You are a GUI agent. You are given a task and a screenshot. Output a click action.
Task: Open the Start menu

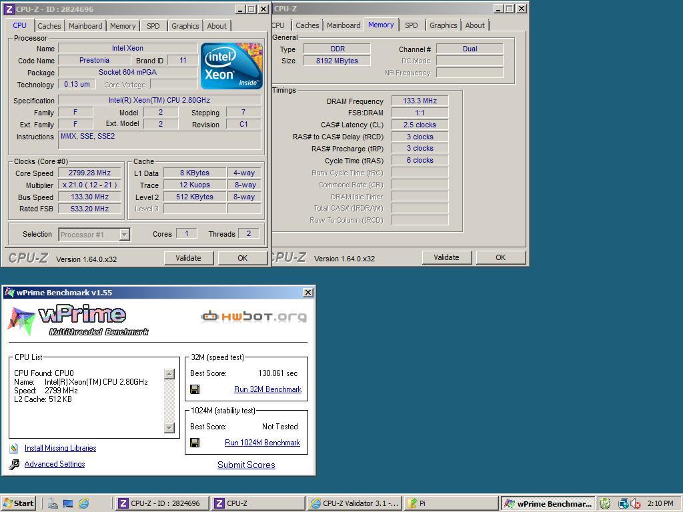coord(18,503)
